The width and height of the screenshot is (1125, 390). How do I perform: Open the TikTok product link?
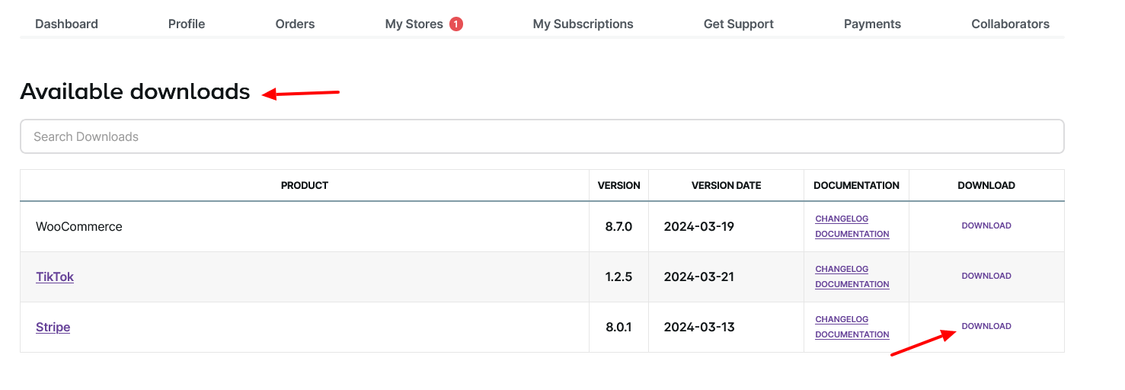55,277
